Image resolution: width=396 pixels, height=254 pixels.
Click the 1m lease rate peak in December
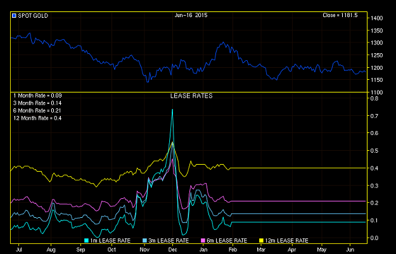pos(172,110)
